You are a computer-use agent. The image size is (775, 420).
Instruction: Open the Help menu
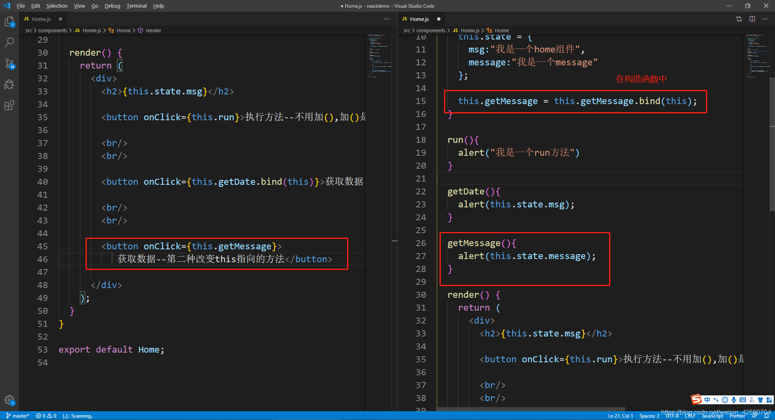158,6
